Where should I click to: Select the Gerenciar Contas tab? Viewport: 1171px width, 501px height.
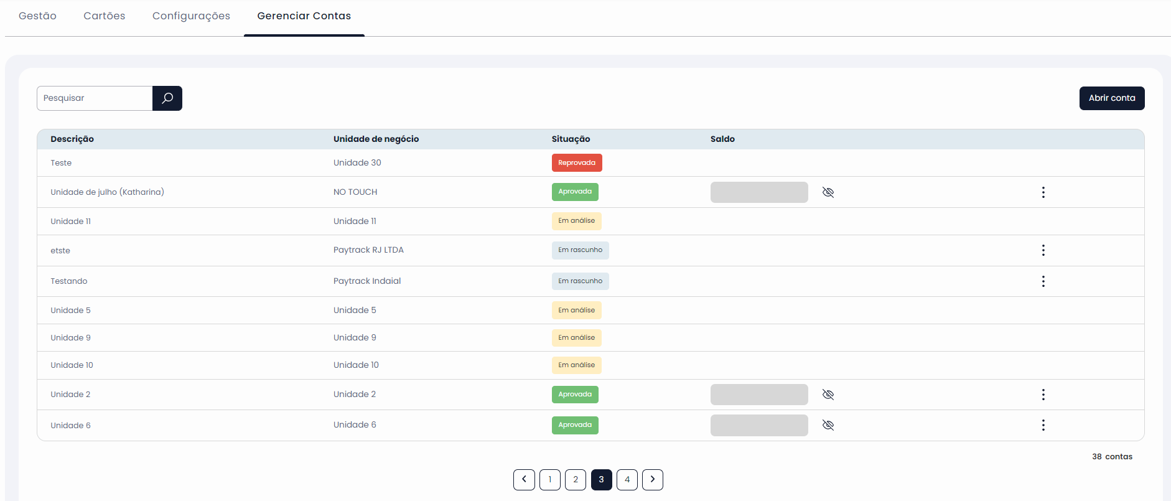point(304,16)
